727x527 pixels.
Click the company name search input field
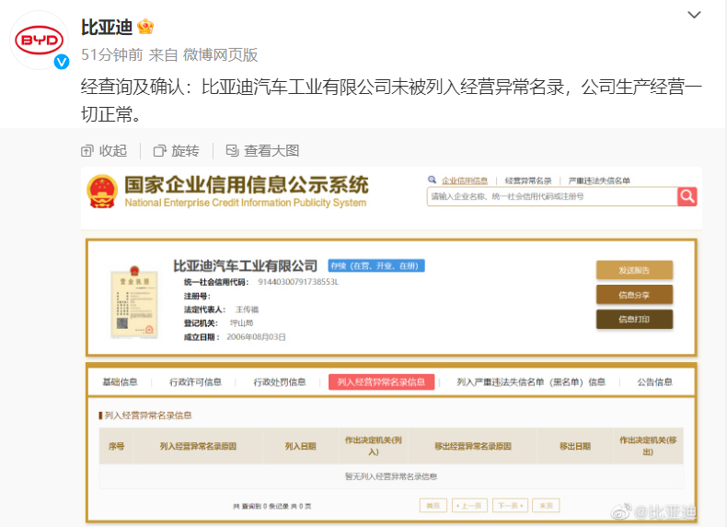(x=552, y=196)
